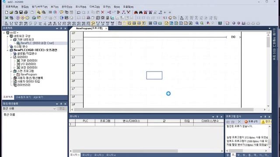Click the red X Delete icon
This screenshot has height=157, width=280.
click(103, 12)
